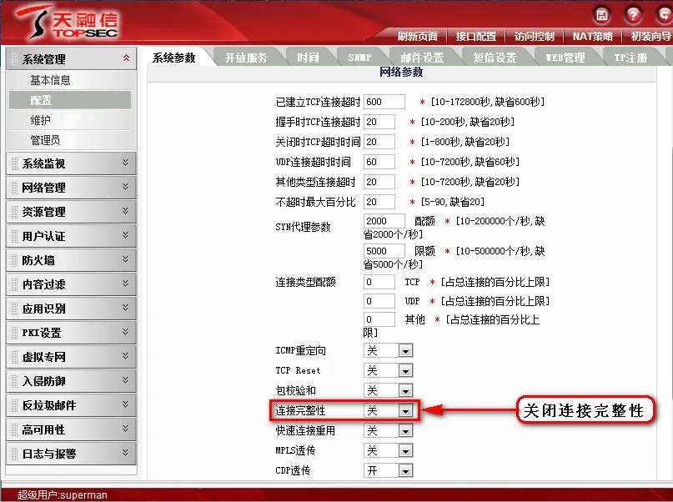The image size is (673, 502).
Task: Click the UDP connection quota input
Action: 379,301
